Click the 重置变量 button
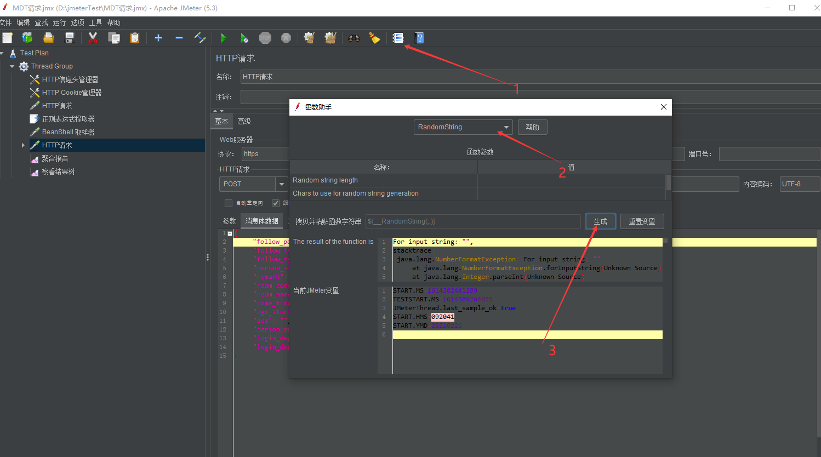The image size is (821, 457). click(x=642, y=221)
